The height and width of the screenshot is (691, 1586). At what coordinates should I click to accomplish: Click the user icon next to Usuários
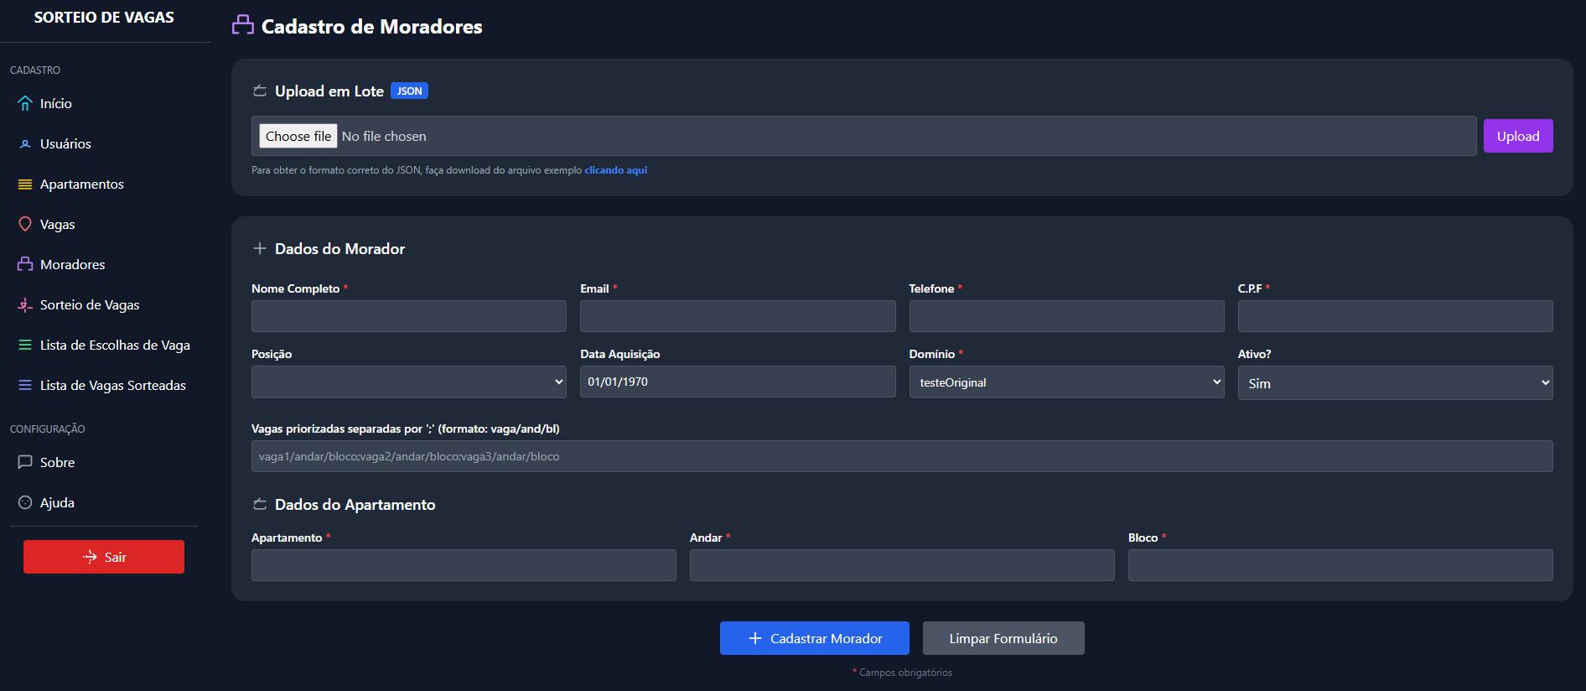(x=25, y=144)
